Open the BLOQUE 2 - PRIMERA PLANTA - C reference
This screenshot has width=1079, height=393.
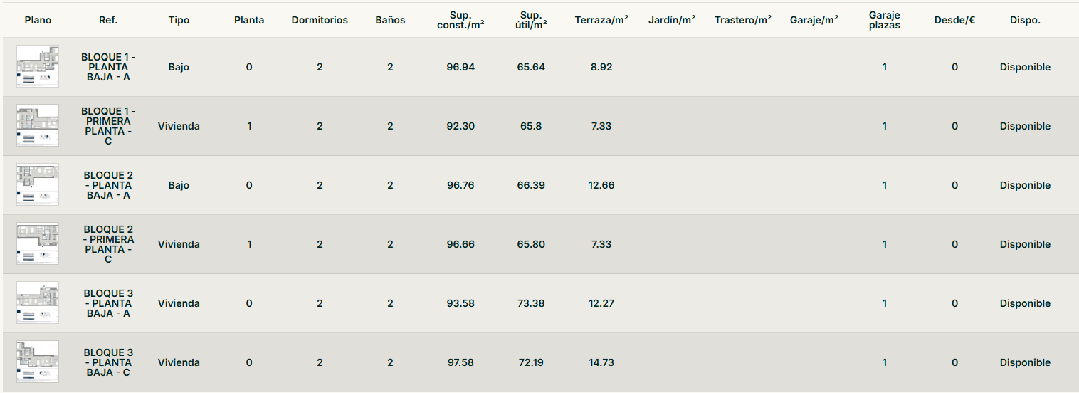[108, 244]
